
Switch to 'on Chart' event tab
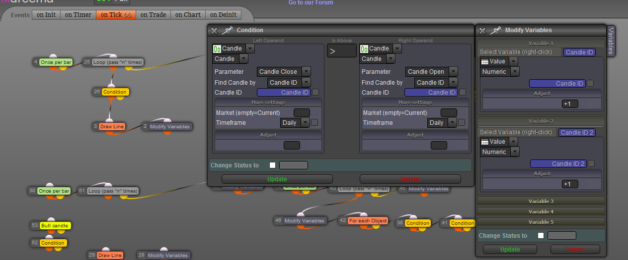tap(188, 15)
